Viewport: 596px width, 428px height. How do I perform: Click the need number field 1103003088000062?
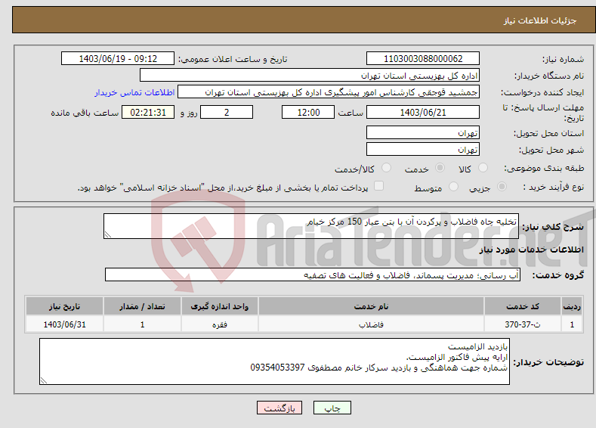pyautogui.click(x=423, y=58)
